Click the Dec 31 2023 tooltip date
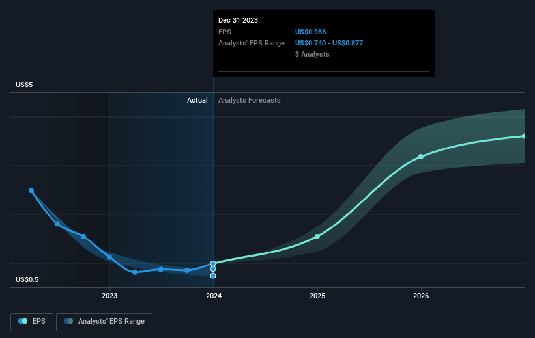This screenshot has width=535, height=338. 238,20
